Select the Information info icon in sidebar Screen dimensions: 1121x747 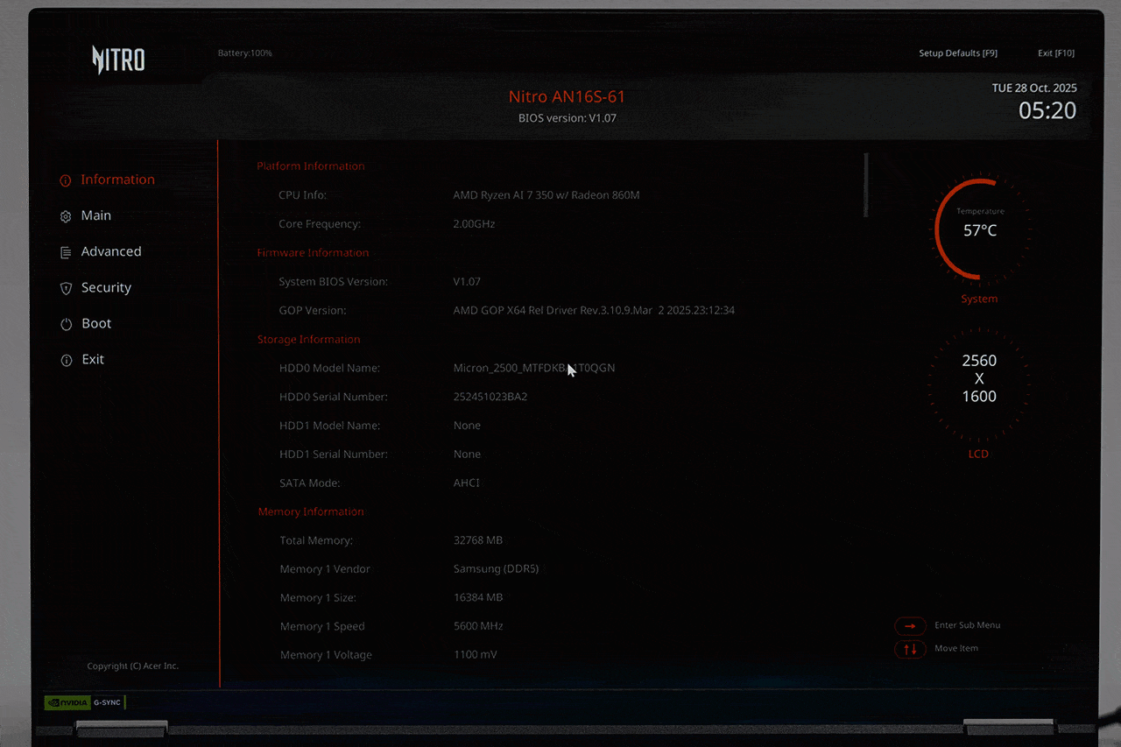coord(65,180)
